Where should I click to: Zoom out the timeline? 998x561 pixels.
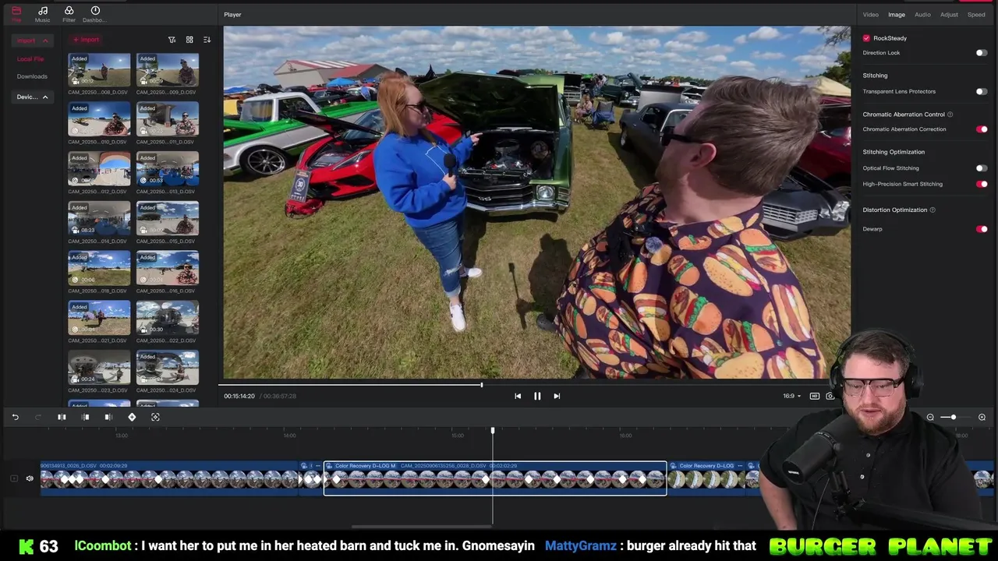[930, 418]
